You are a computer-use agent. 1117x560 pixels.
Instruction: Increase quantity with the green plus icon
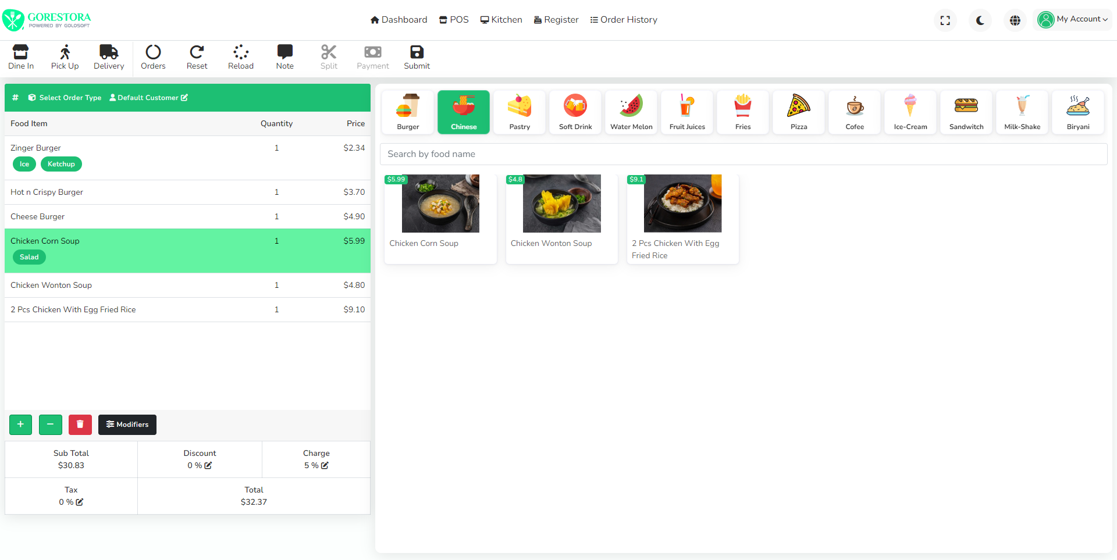coord(20,425)
